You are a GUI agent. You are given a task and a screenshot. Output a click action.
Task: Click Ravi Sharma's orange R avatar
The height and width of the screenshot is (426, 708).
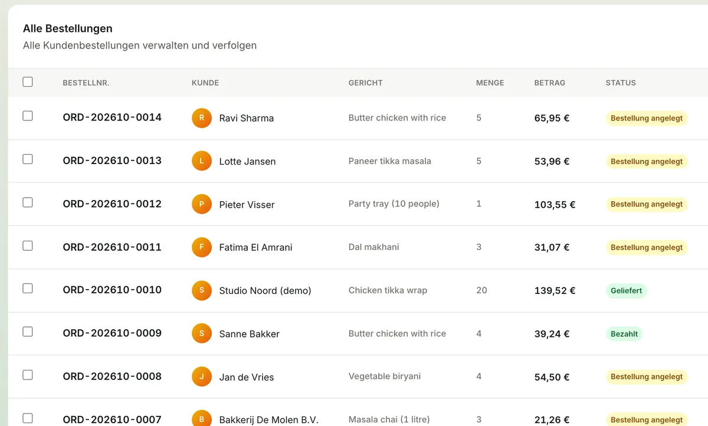pos(202,118)
